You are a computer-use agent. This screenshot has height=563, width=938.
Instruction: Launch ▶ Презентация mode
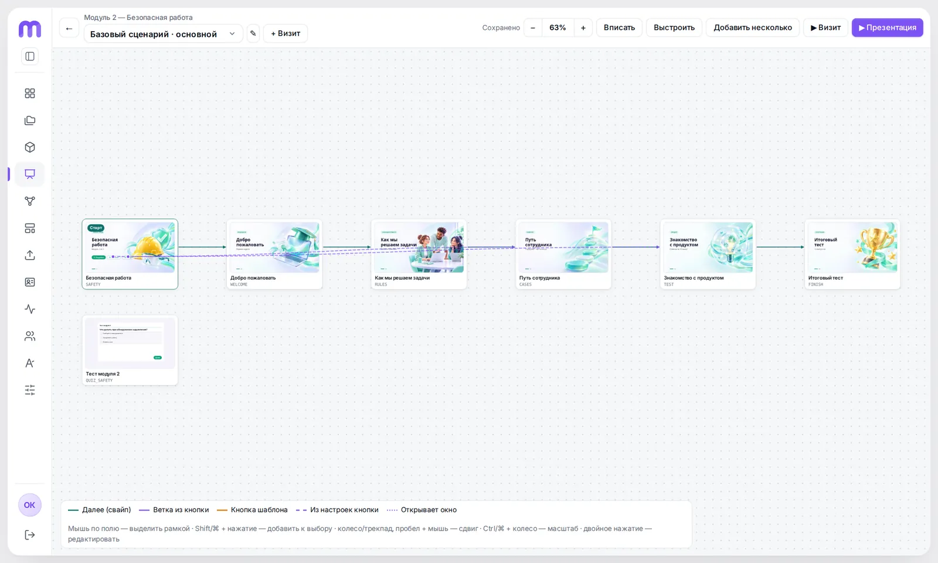[888, 28]
